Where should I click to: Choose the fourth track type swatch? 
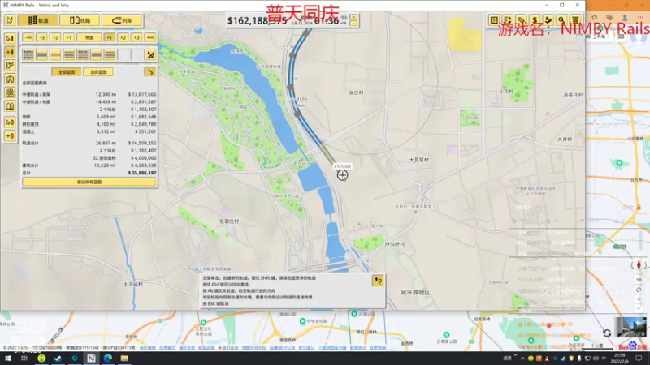(x=69, y=54)
